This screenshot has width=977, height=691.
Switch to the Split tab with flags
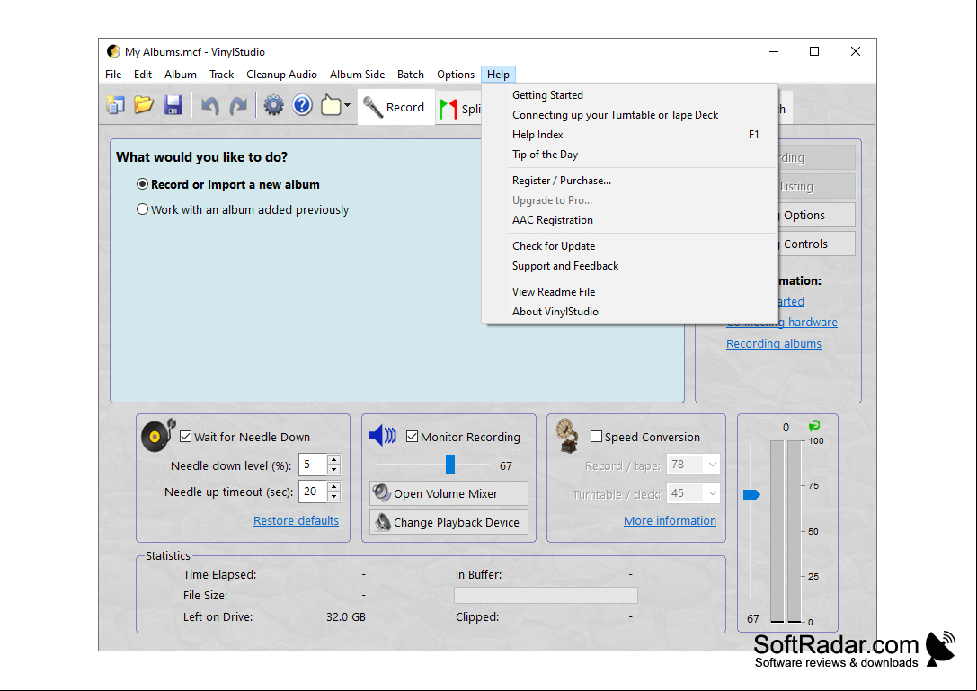coord(460,109)
